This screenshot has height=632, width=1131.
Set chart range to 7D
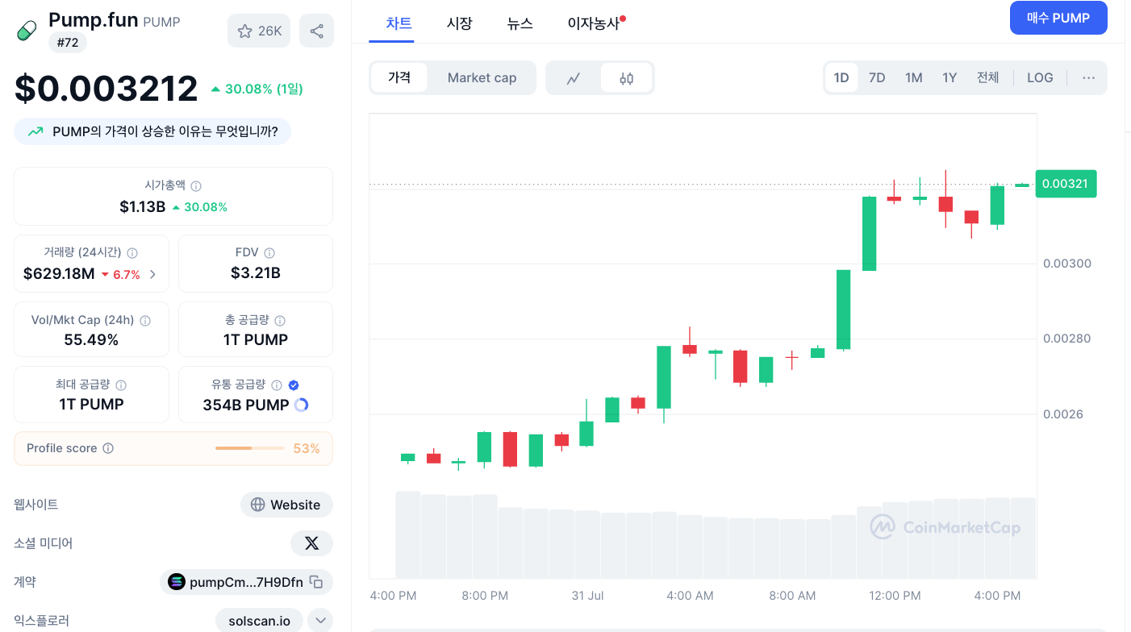(x=877, y=77)
